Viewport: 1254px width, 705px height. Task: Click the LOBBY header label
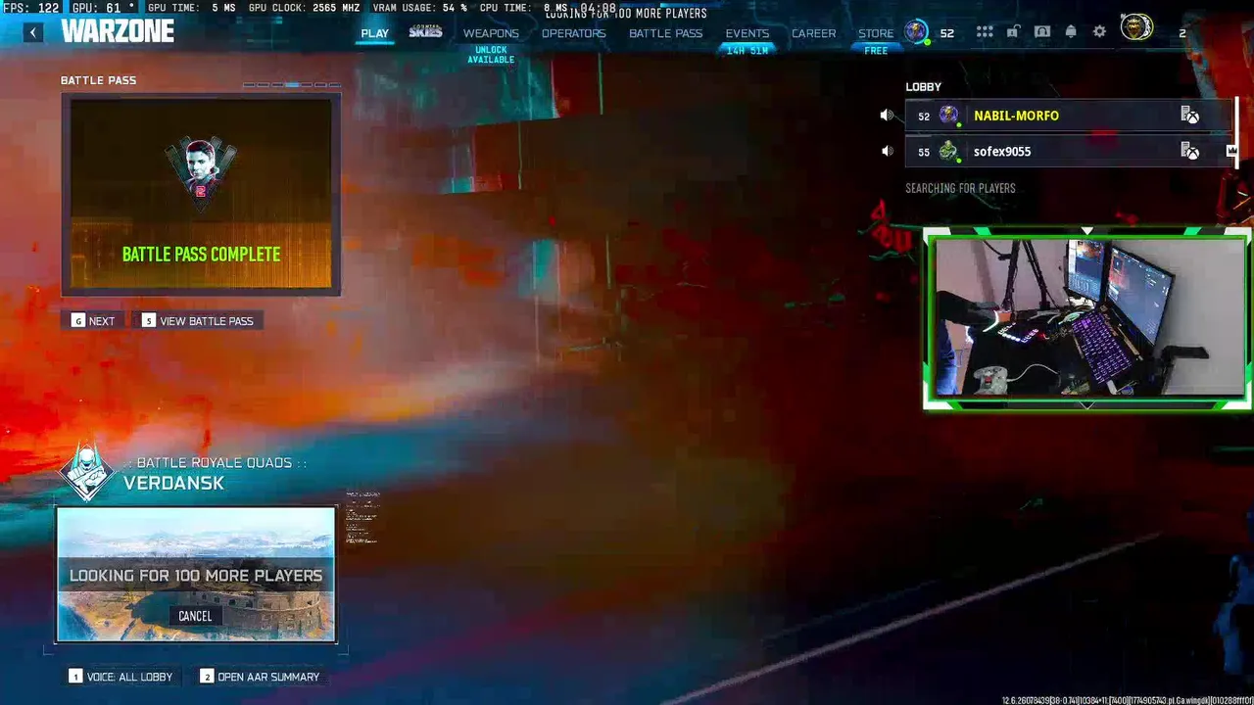coord(923,87)
